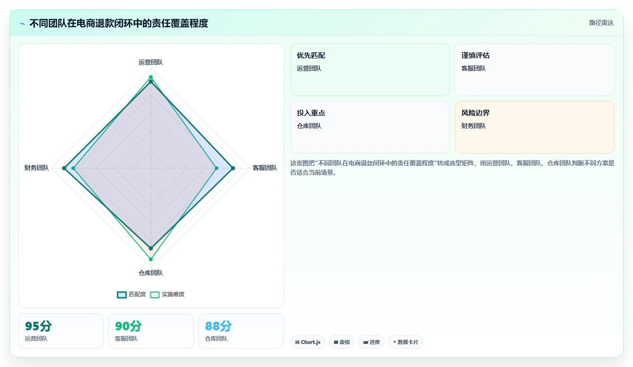Select the 数据卡片 tag

[406, 342]
